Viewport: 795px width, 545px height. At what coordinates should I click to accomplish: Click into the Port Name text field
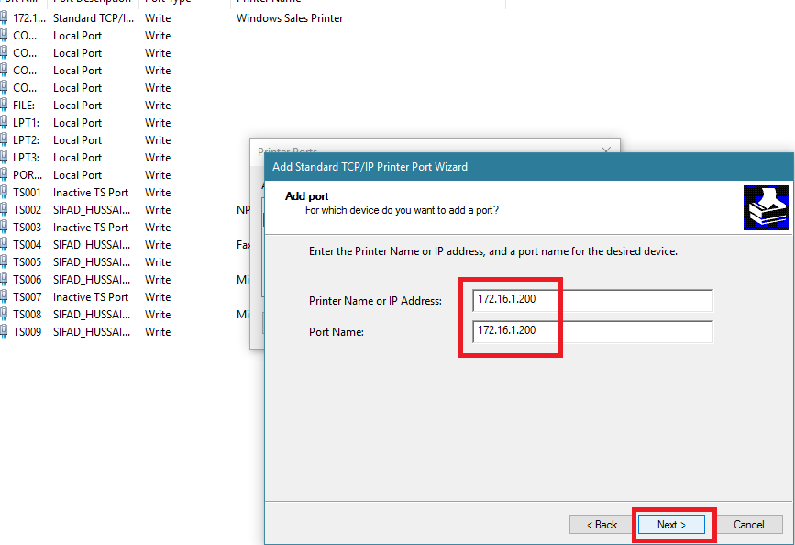click(592, 331)
